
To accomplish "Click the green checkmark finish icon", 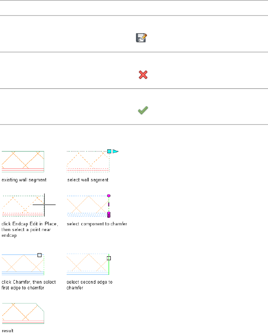I will coord(142,112).
